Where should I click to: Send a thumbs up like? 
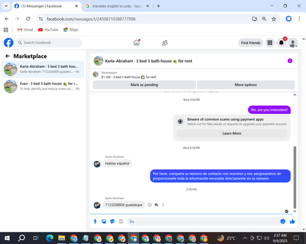(x=293, y=221)
